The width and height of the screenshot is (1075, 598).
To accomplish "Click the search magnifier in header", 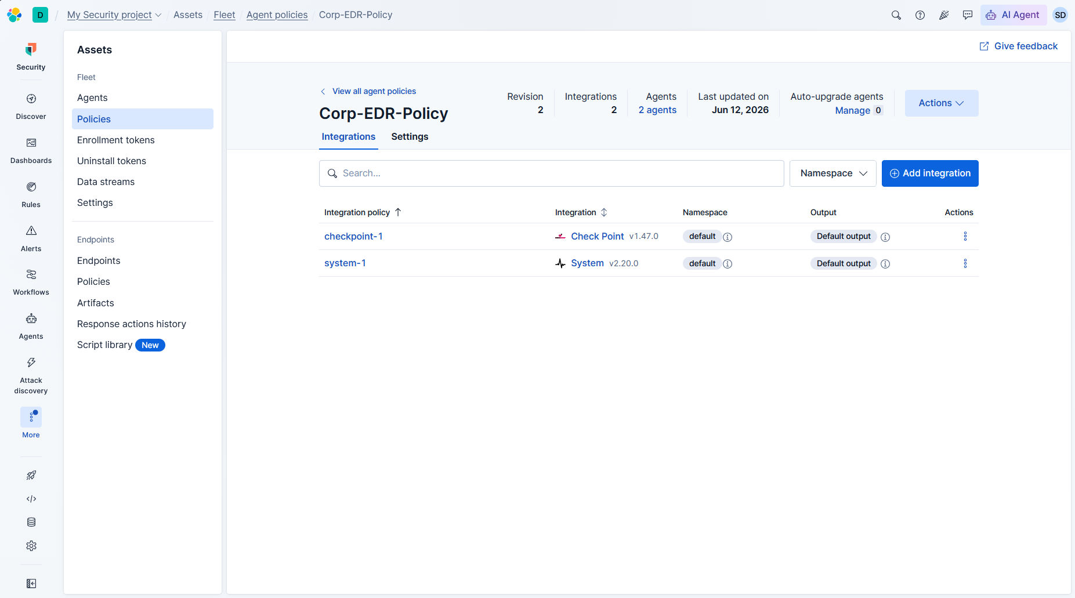I will click(x=896, y=15).
